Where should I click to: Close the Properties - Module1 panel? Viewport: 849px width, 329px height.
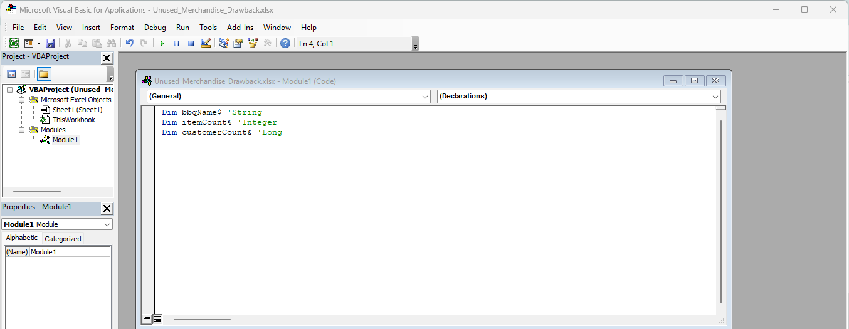[107, 208]
